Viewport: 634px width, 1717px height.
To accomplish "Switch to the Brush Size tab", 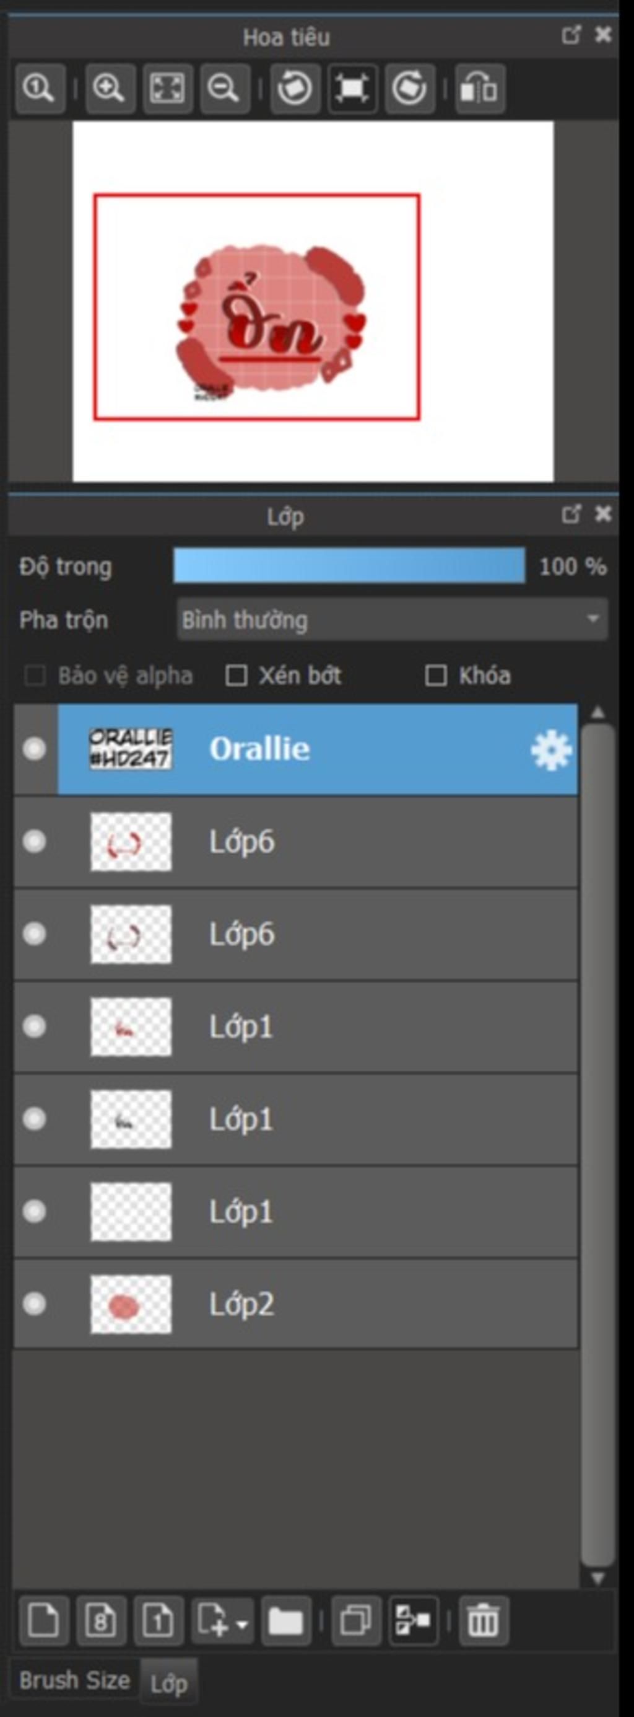I will click(74, 1680).
